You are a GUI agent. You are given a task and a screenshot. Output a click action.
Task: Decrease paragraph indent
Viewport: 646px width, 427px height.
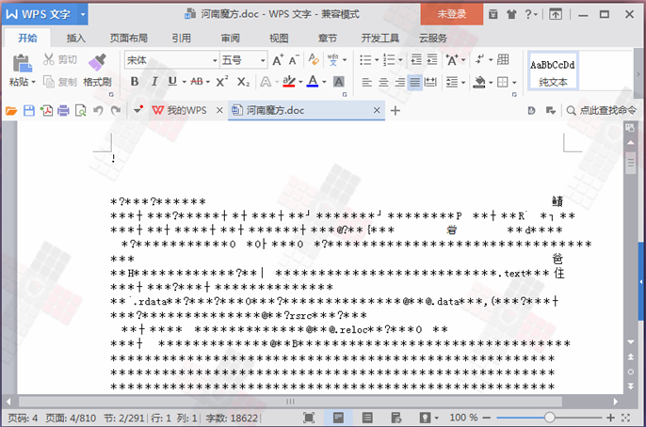(416, 60)
